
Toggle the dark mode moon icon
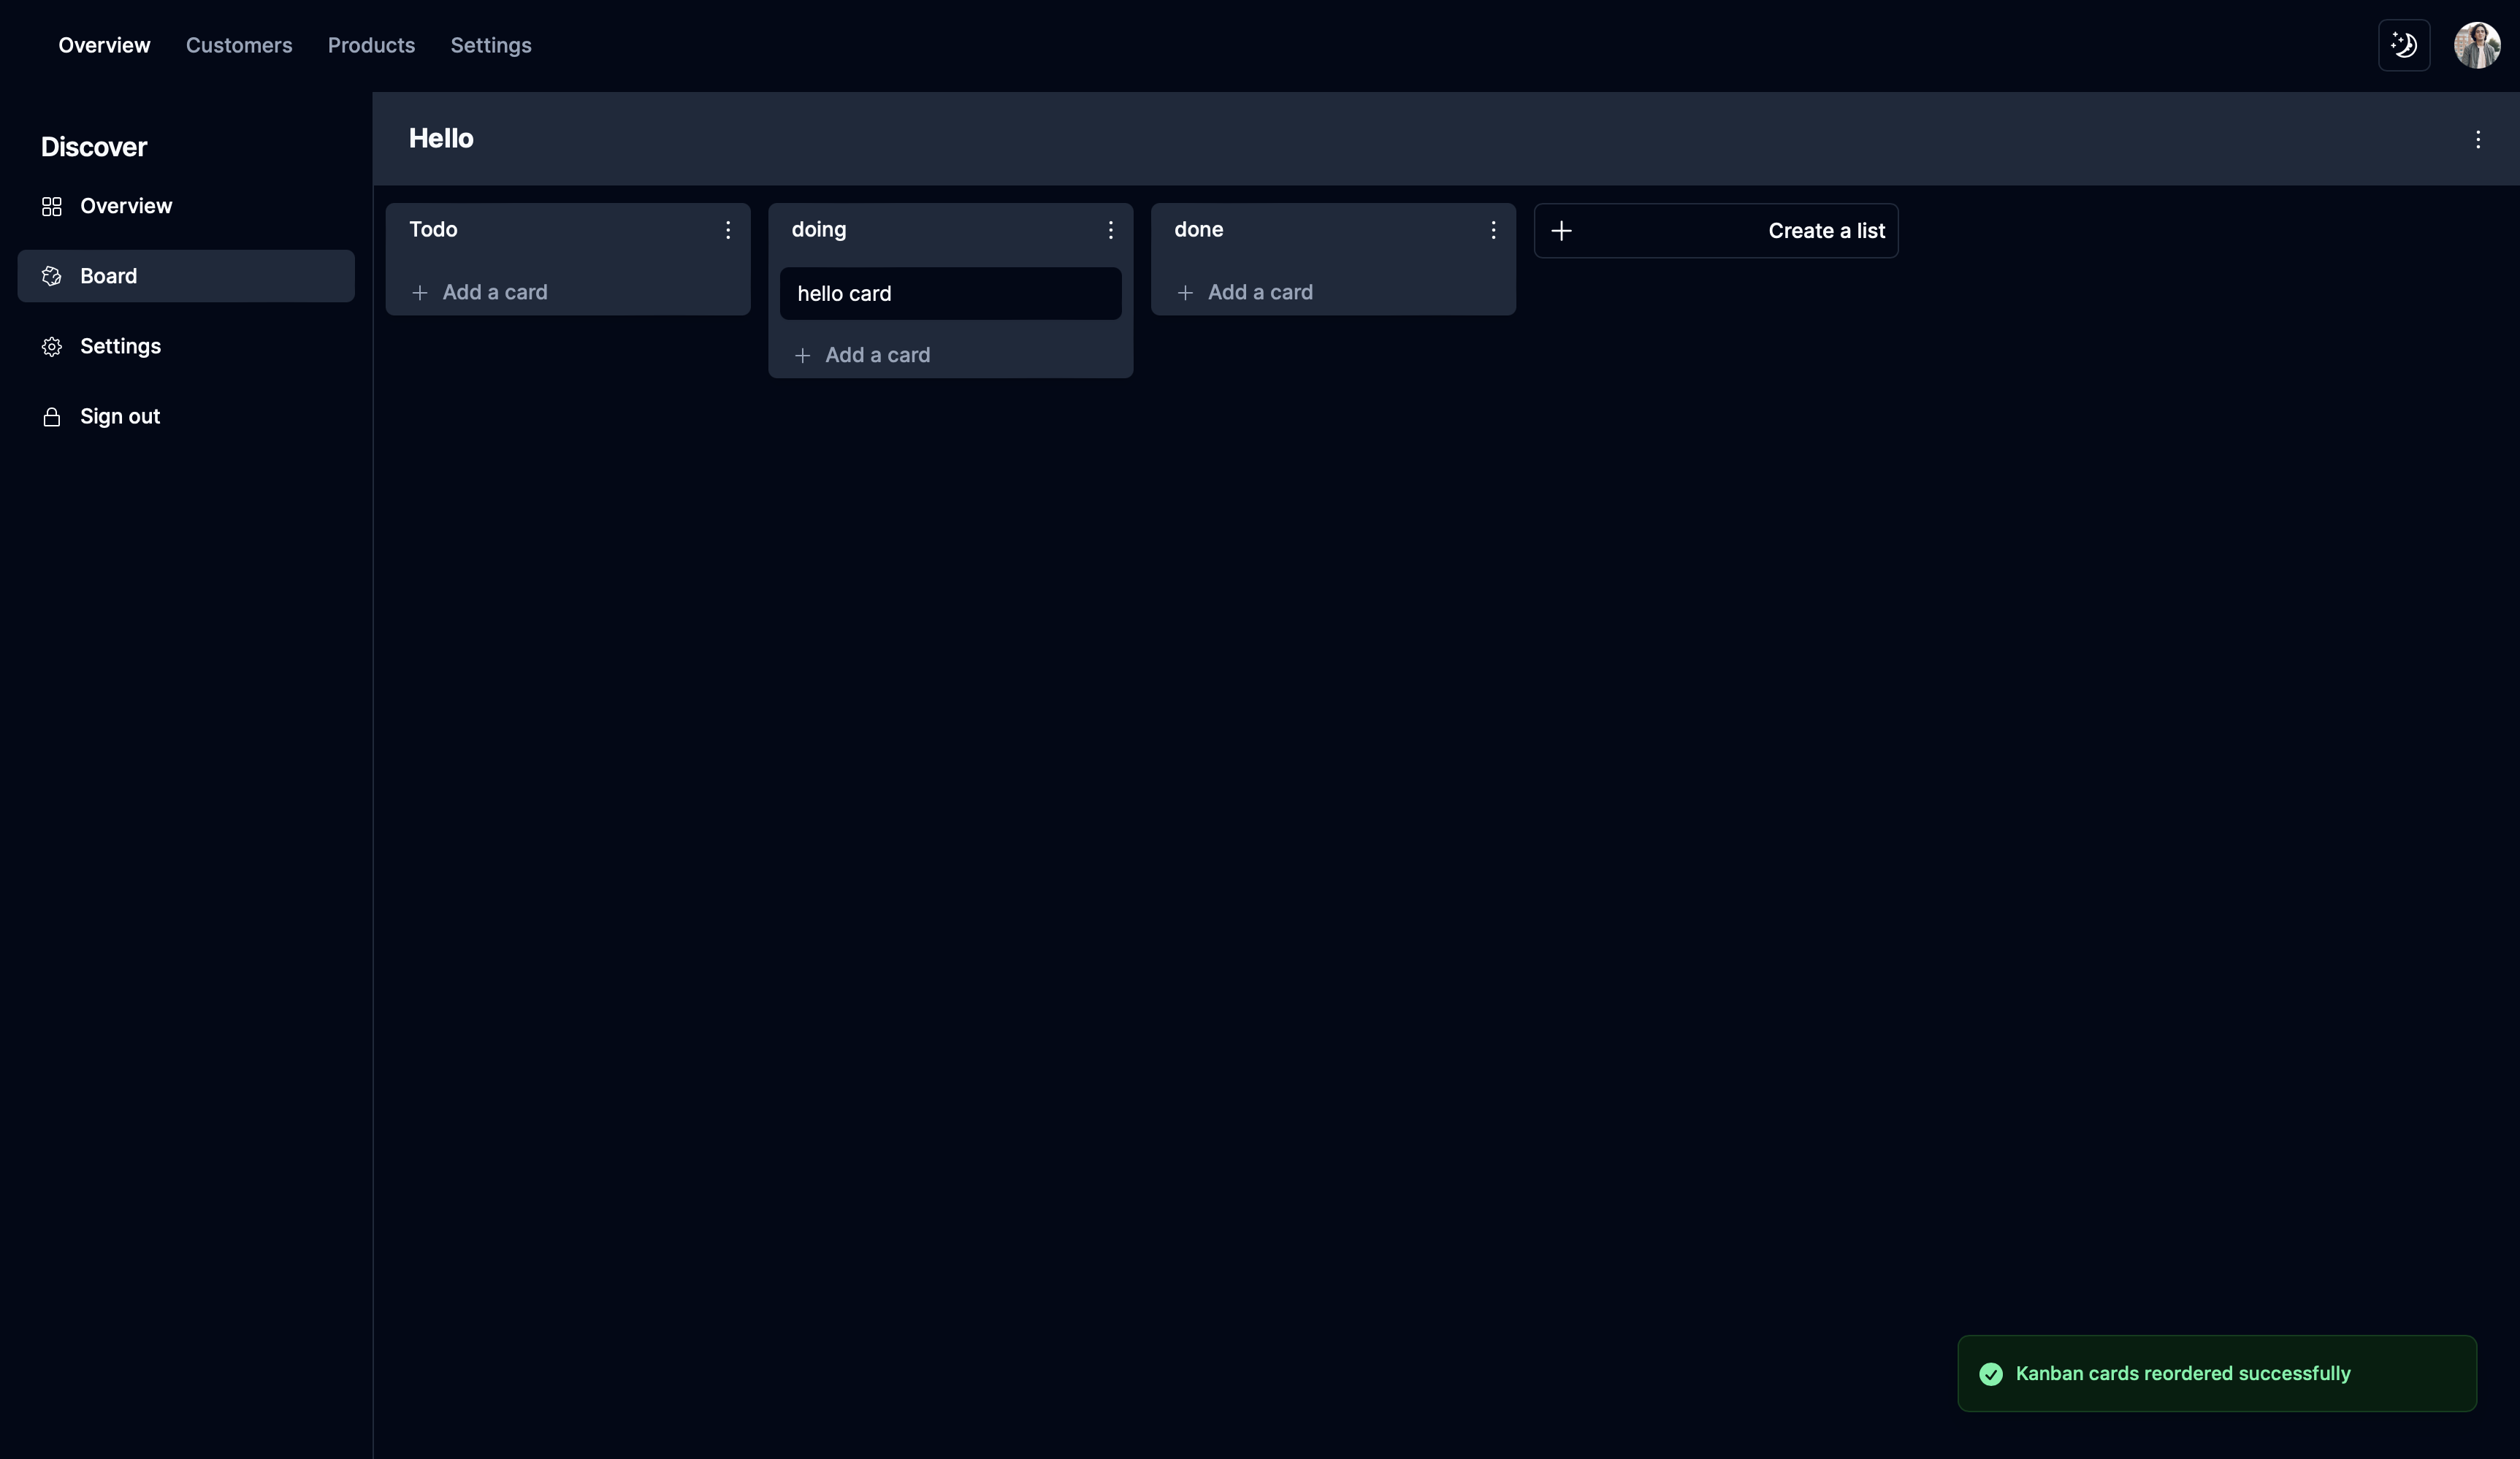pos(2403,45)
